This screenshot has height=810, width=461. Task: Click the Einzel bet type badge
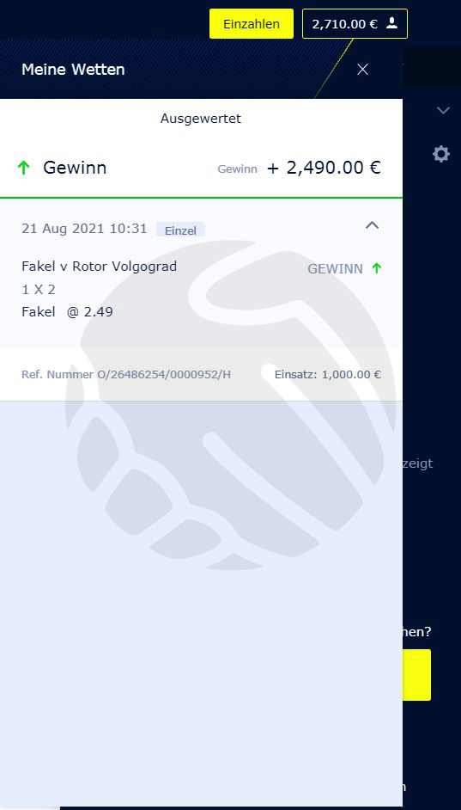pos(180,230)
